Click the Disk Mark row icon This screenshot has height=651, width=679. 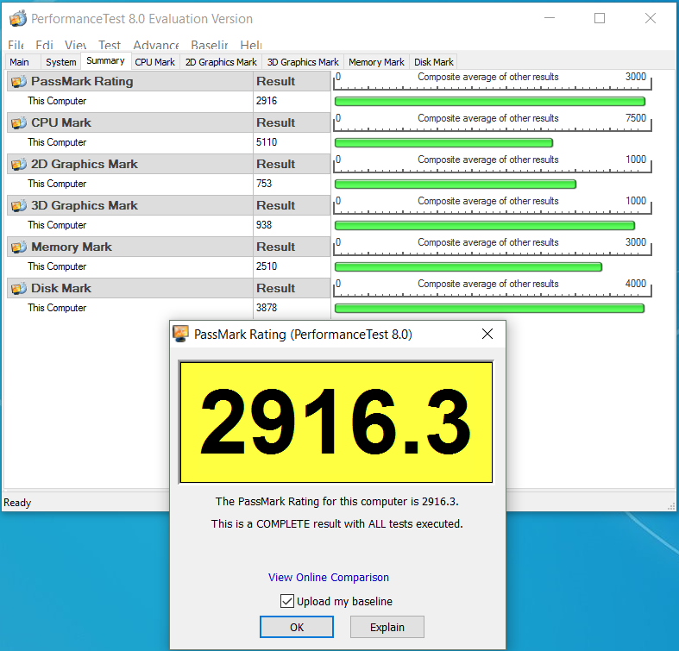19,288
